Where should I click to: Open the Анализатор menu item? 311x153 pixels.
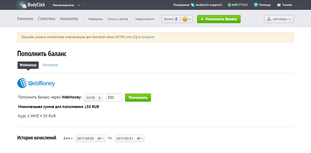click(x=69, y=19)
